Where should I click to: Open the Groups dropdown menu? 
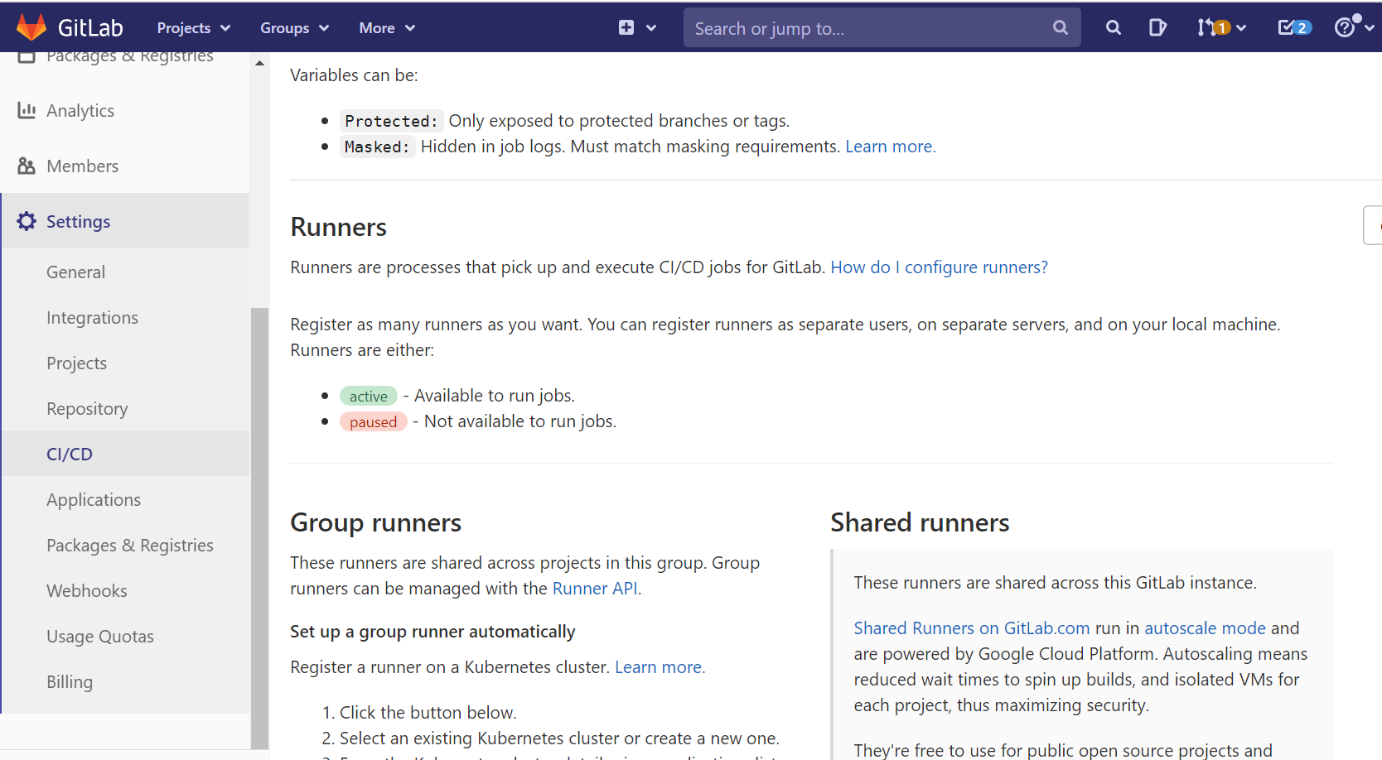(294, 28)
